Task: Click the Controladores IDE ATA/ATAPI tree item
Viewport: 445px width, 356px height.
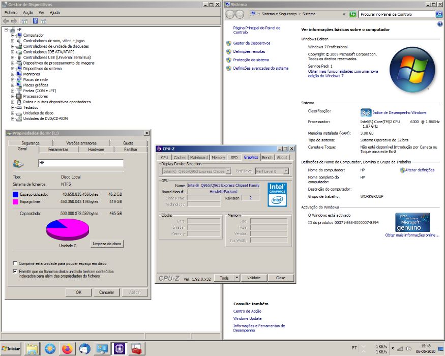Action: click(x=48, y=52)
